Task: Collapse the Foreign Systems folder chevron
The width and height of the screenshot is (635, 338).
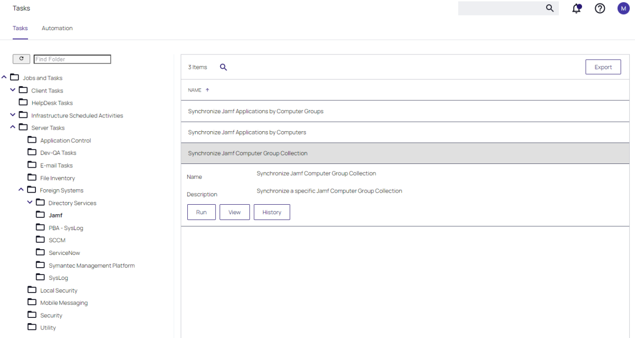Action: (x=21, y=190)
